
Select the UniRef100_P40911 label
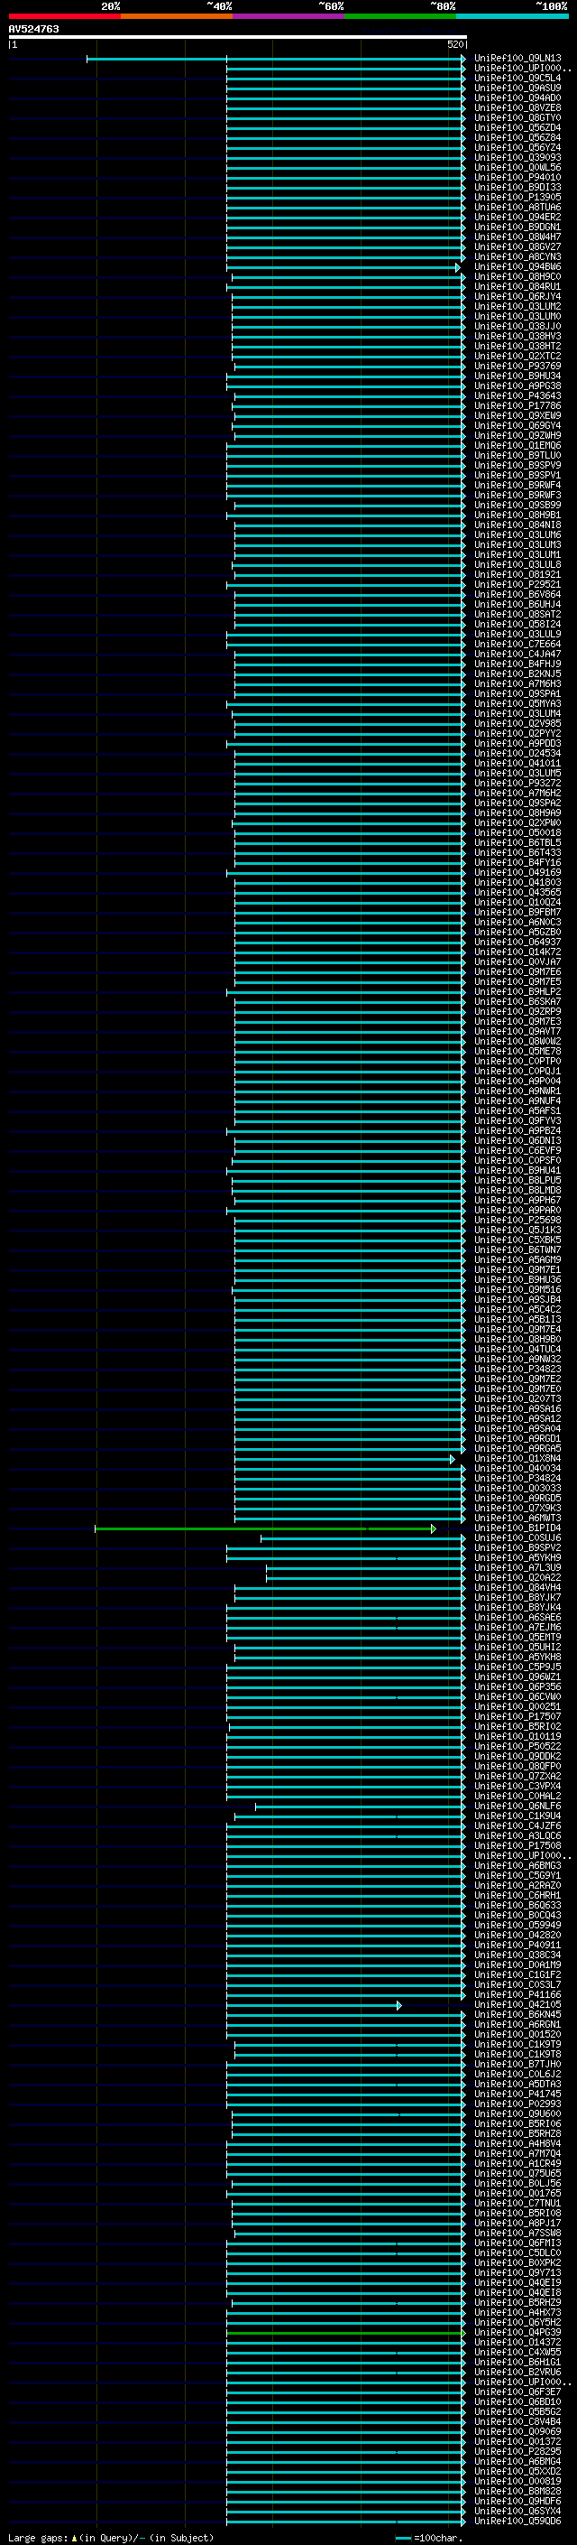[517, 1946]
